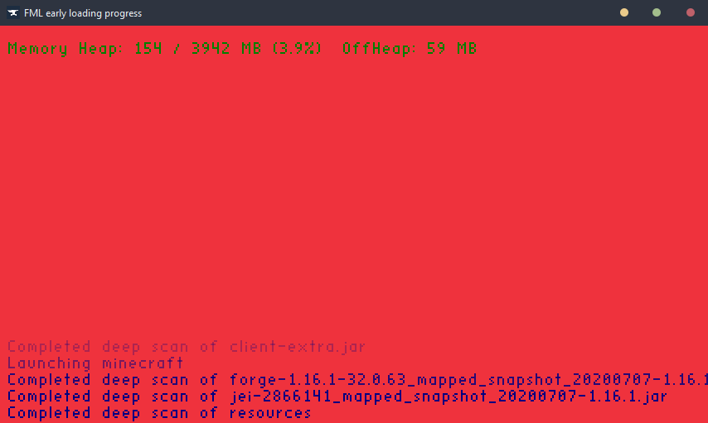Click the green maximize circle button
This screenshot has width=708, height=423.
point(657,12)
